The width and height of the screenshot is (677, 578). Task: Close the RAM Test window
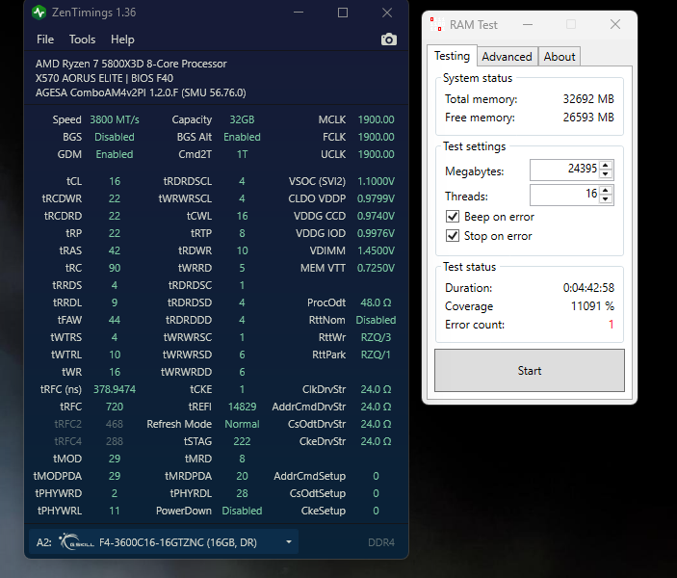click(615, 24)
